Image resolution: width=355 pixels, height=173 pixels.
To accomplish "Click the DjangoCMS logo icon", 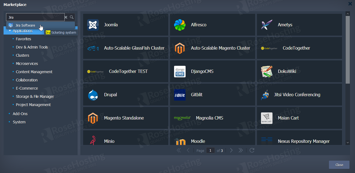I will click(x=180, y=72).
